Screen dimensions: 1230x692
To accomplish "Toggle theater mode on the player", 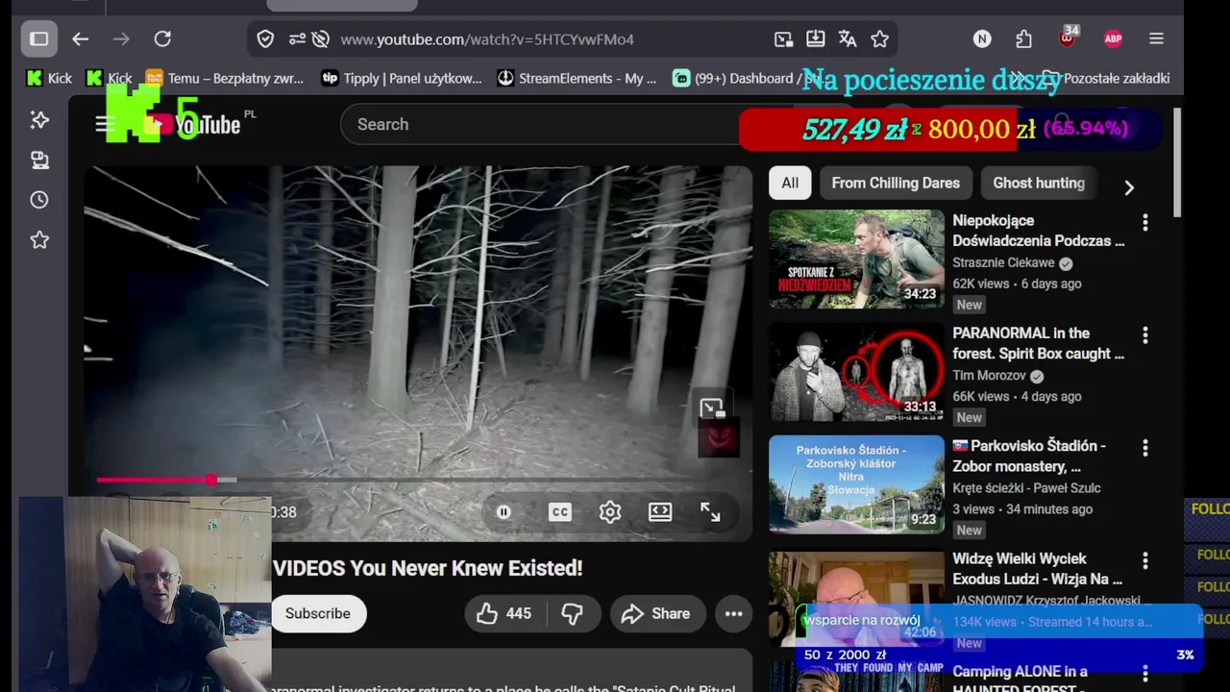I will click(660, 512).
